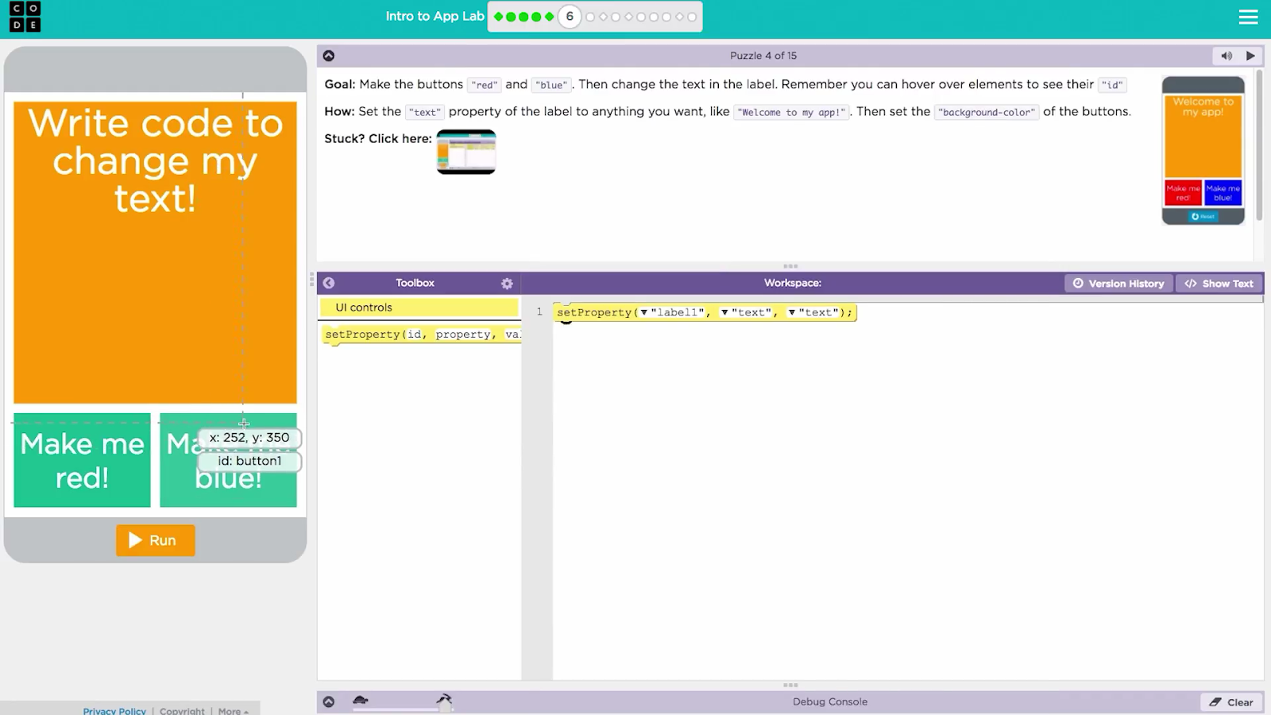Open the Stuck help video thumbnail
Screen dimensions: 1271x715
(x=466, y=151)
